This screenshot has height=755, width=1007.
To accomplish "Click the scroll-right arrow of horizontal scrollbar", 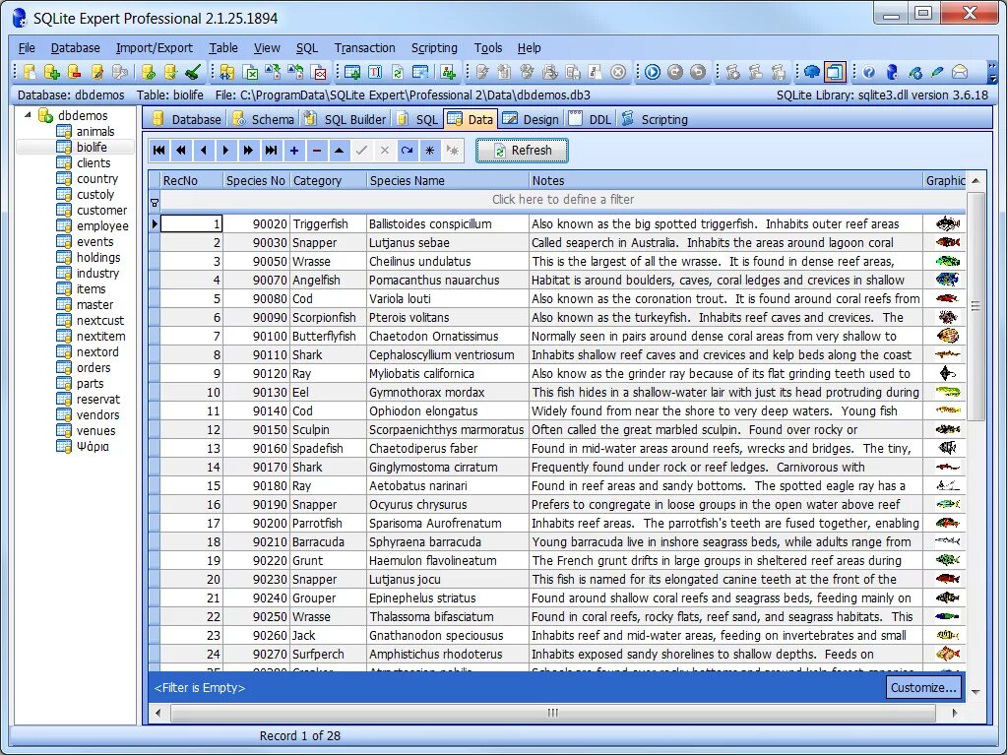I will pos(955,713).
